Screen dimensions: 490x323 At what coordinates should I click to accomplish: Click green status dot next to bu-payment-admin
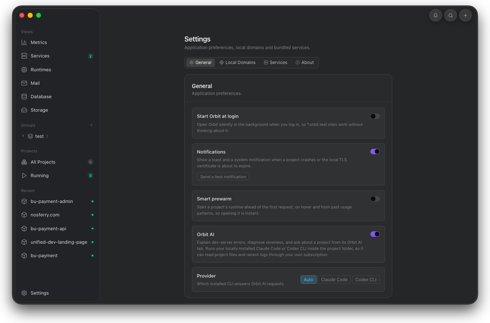pos(92,201)
